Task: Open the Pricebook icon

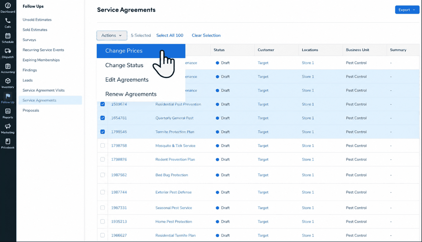Action: click(8, 141)
